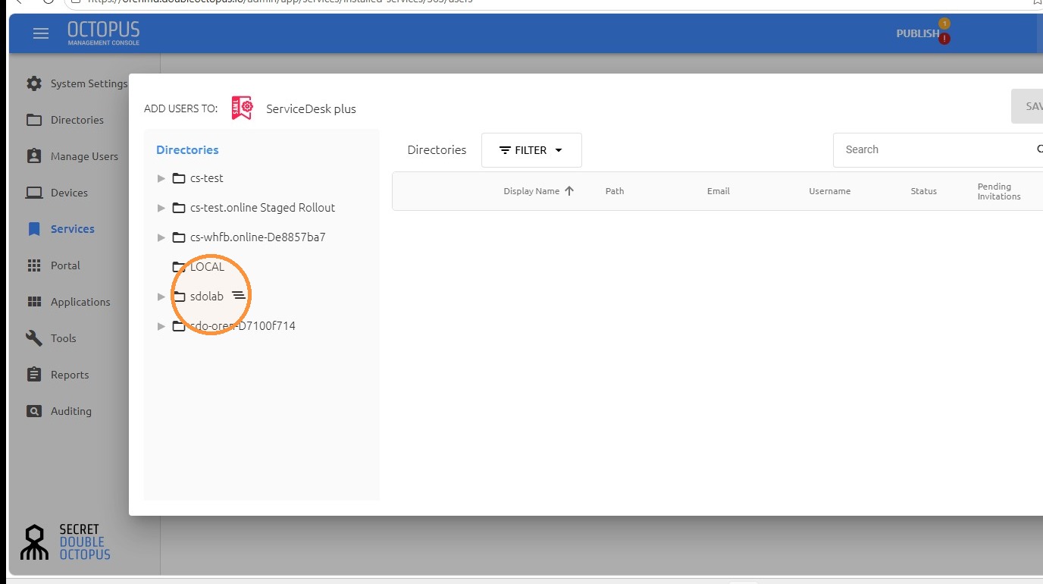Open the Portal page

click(x=65, y=265)
